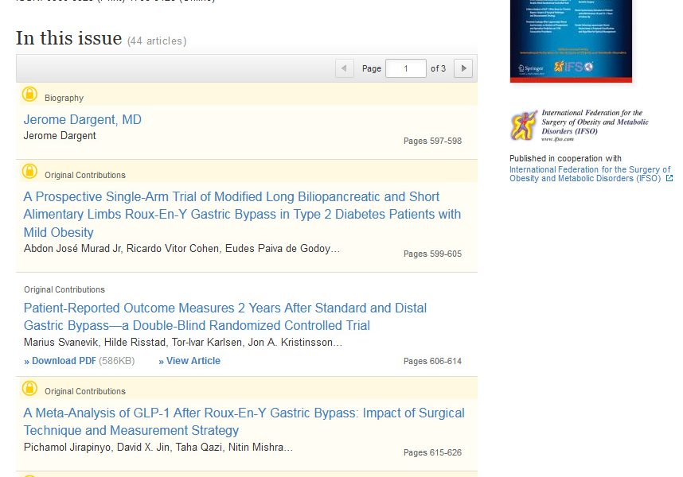The image size is (683, 477).
Task: Click author names Pichamol Jirapinyo, David X. Jin
Action: [x=158, y=448]
